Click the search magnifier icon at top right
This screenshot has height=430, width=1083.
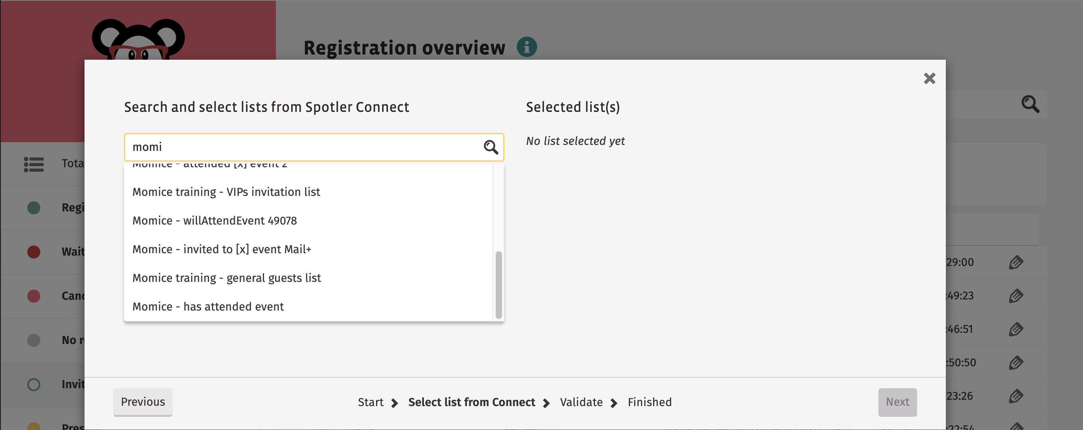(x=1030, y=104)
